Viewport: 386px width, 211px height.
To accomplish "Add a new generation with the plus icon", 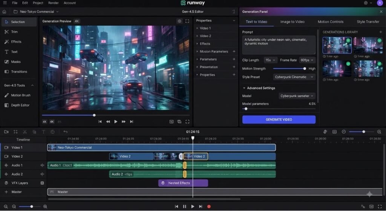I will click(x=381, y=32).
